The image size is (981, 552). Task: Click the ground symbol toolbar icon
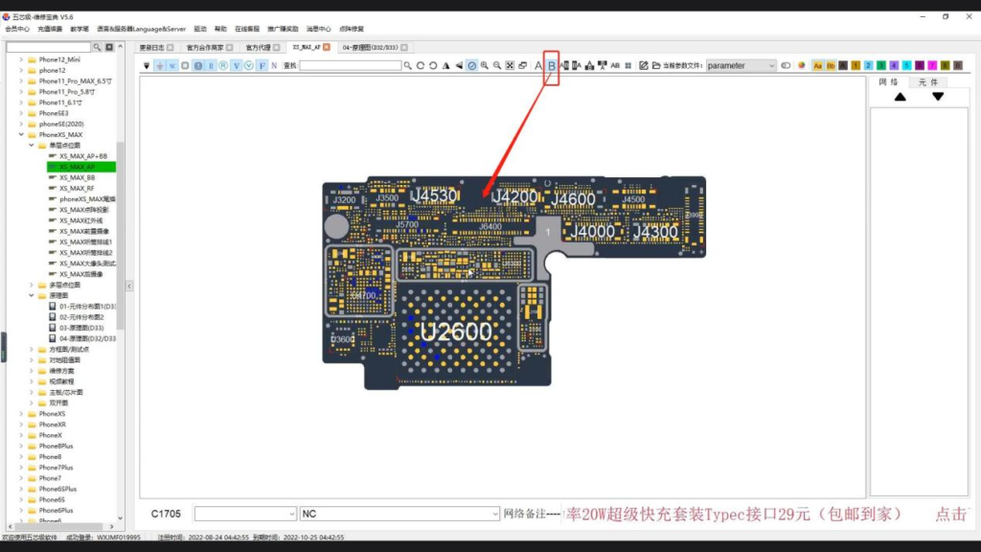pos(160,66)
